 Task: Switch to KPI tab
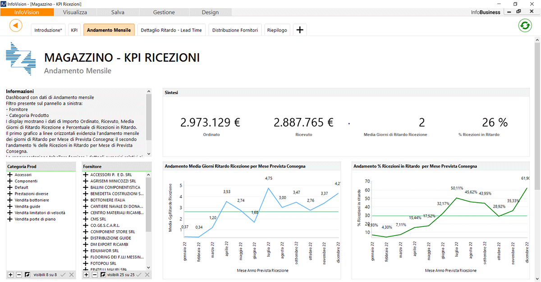tap(74, 30)
